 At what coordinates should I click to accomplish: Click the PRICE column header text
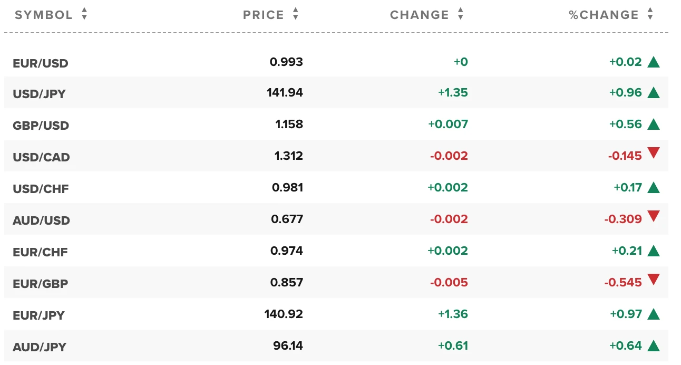[264, 15]
